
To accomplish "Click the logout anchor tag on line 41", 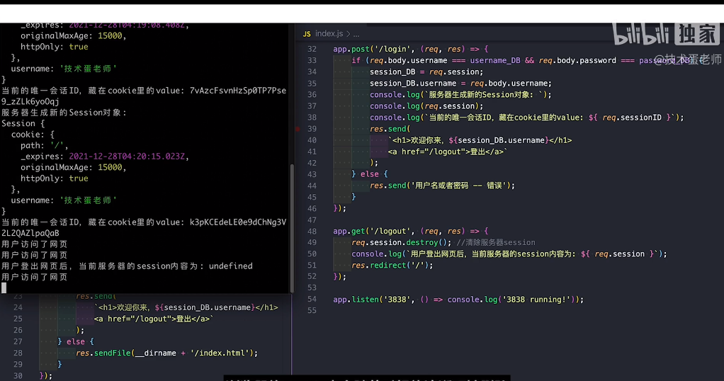I will tap(448, 152).
